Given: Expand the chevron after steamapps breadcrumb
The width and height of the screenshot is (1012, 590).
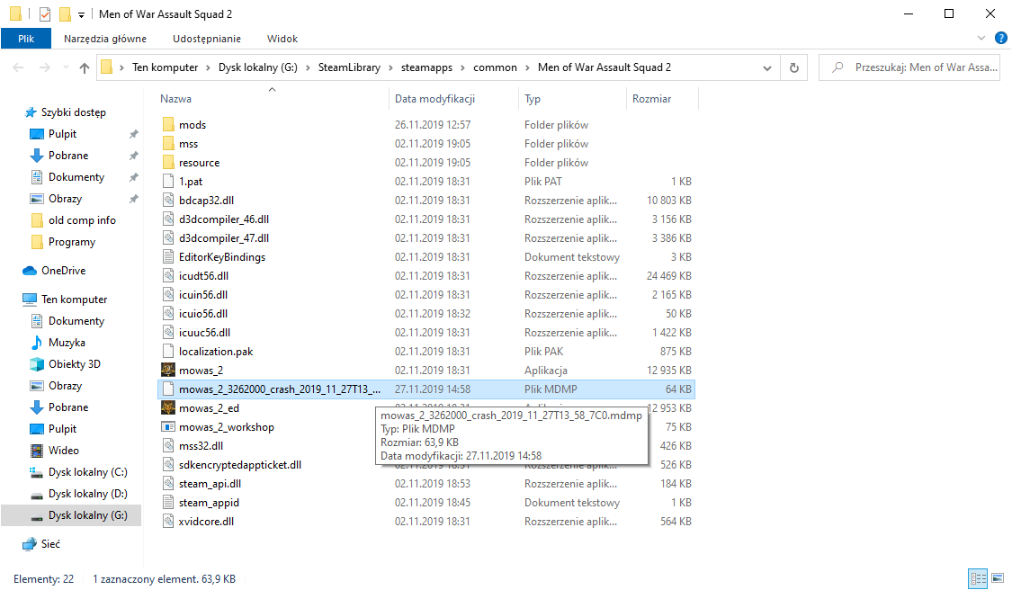Looking at the screenshot, I should [x=462, y=67].
